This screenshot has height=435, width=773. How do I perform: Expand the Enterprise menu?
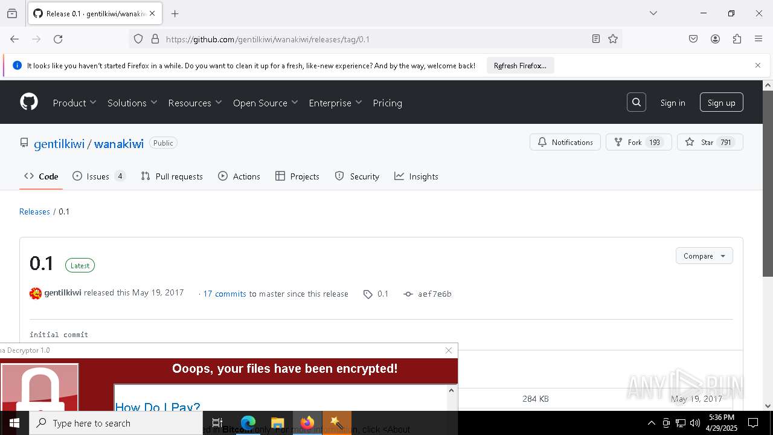pos(335,103)
